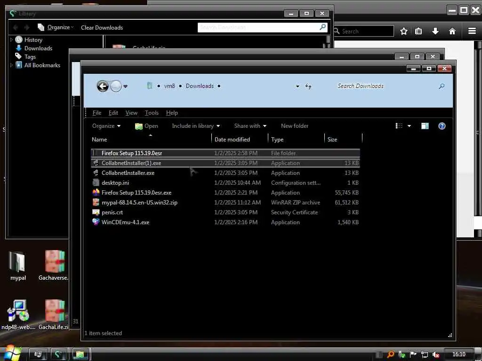Select the Gachaverse archive desktop icon
The width and height of the screenshot is (482, 361).
tap(54, 265)
